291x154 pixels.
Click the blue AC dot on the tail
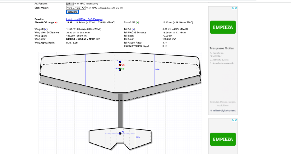(120, 133)
